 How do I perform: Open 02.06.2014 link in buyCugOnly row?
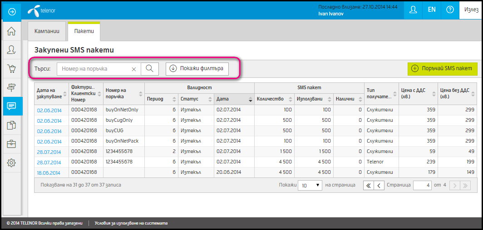(49, 121)
